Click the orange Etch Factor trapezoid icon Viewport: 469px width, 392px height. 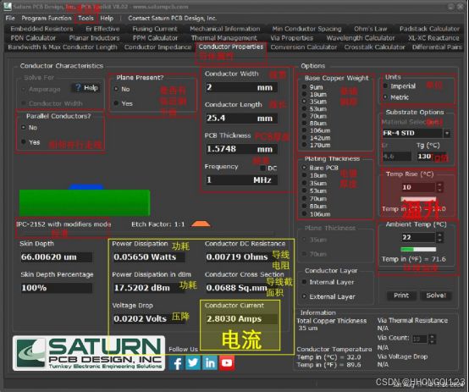click(201, 224)
